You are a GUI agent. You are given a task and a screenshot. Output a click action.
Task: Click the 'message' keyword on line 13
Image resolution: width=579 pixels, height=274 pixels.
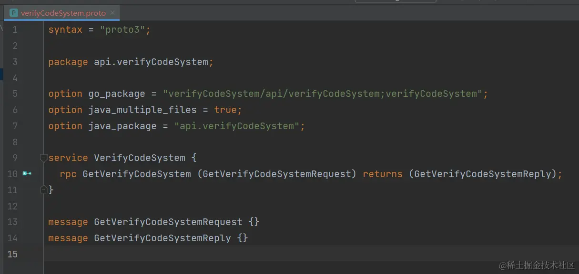tap(68, 222)
